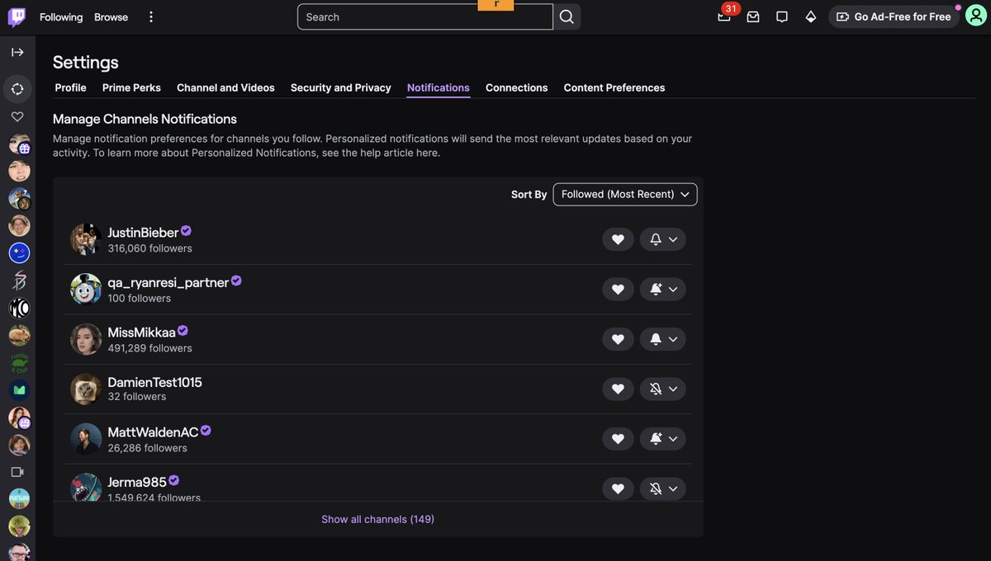
Task: Open the inbox with 31 notifications badge
Action: (724, 16)
